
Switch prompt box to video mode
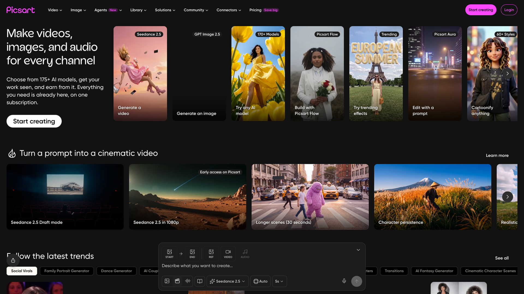pyautogui.click(x=177, y=281)
